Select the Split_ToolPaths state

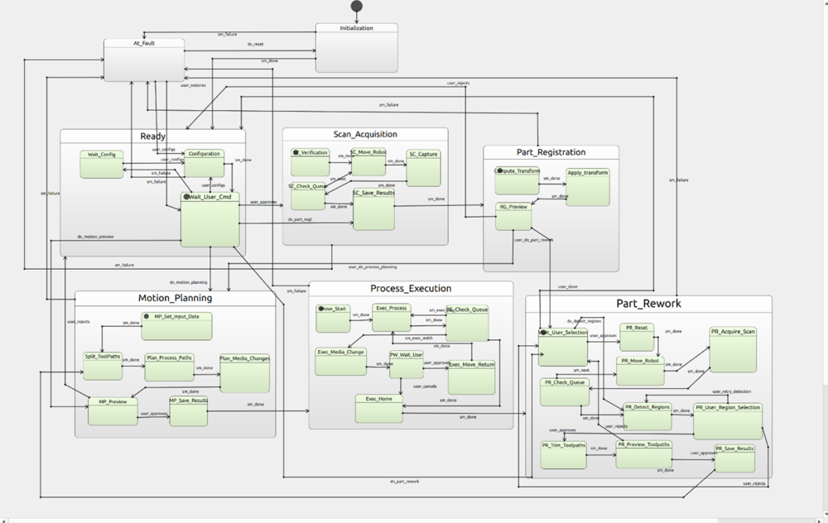tap(103, 366)
